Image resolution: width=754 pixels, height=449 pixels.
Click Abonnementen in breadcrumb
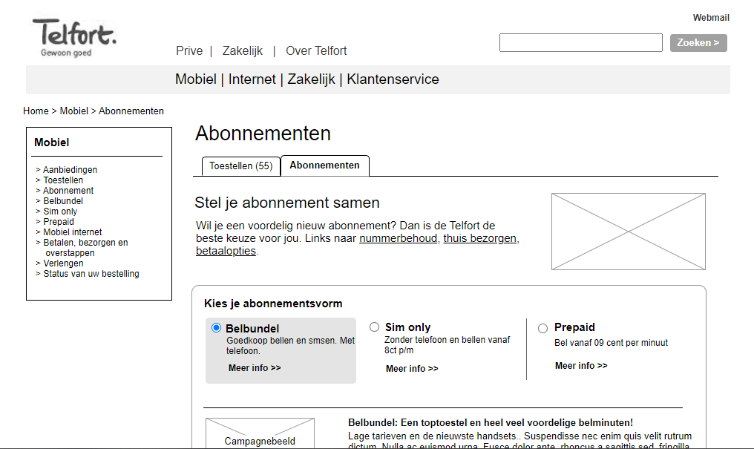tap(131, 111)
